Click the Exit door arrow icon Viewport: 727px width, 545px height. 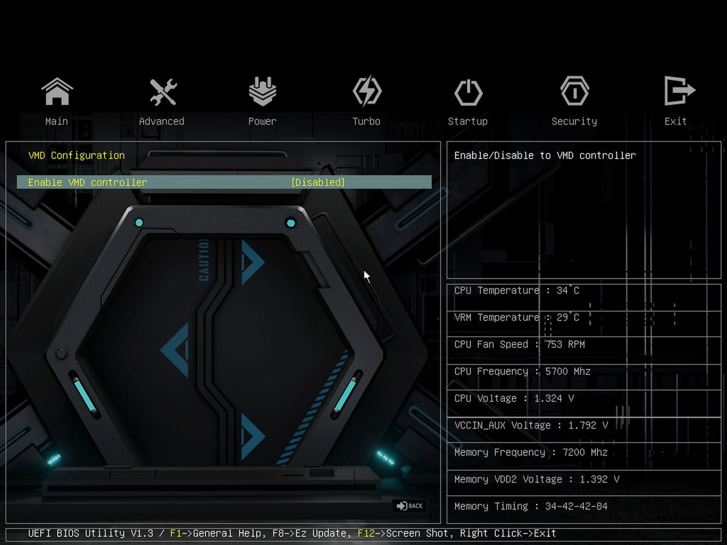[679, 91]
